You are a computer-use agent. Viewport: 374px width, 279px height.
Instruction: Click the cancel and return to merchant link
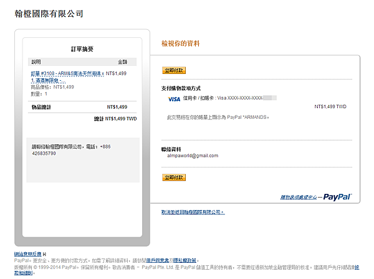(193, 212)
